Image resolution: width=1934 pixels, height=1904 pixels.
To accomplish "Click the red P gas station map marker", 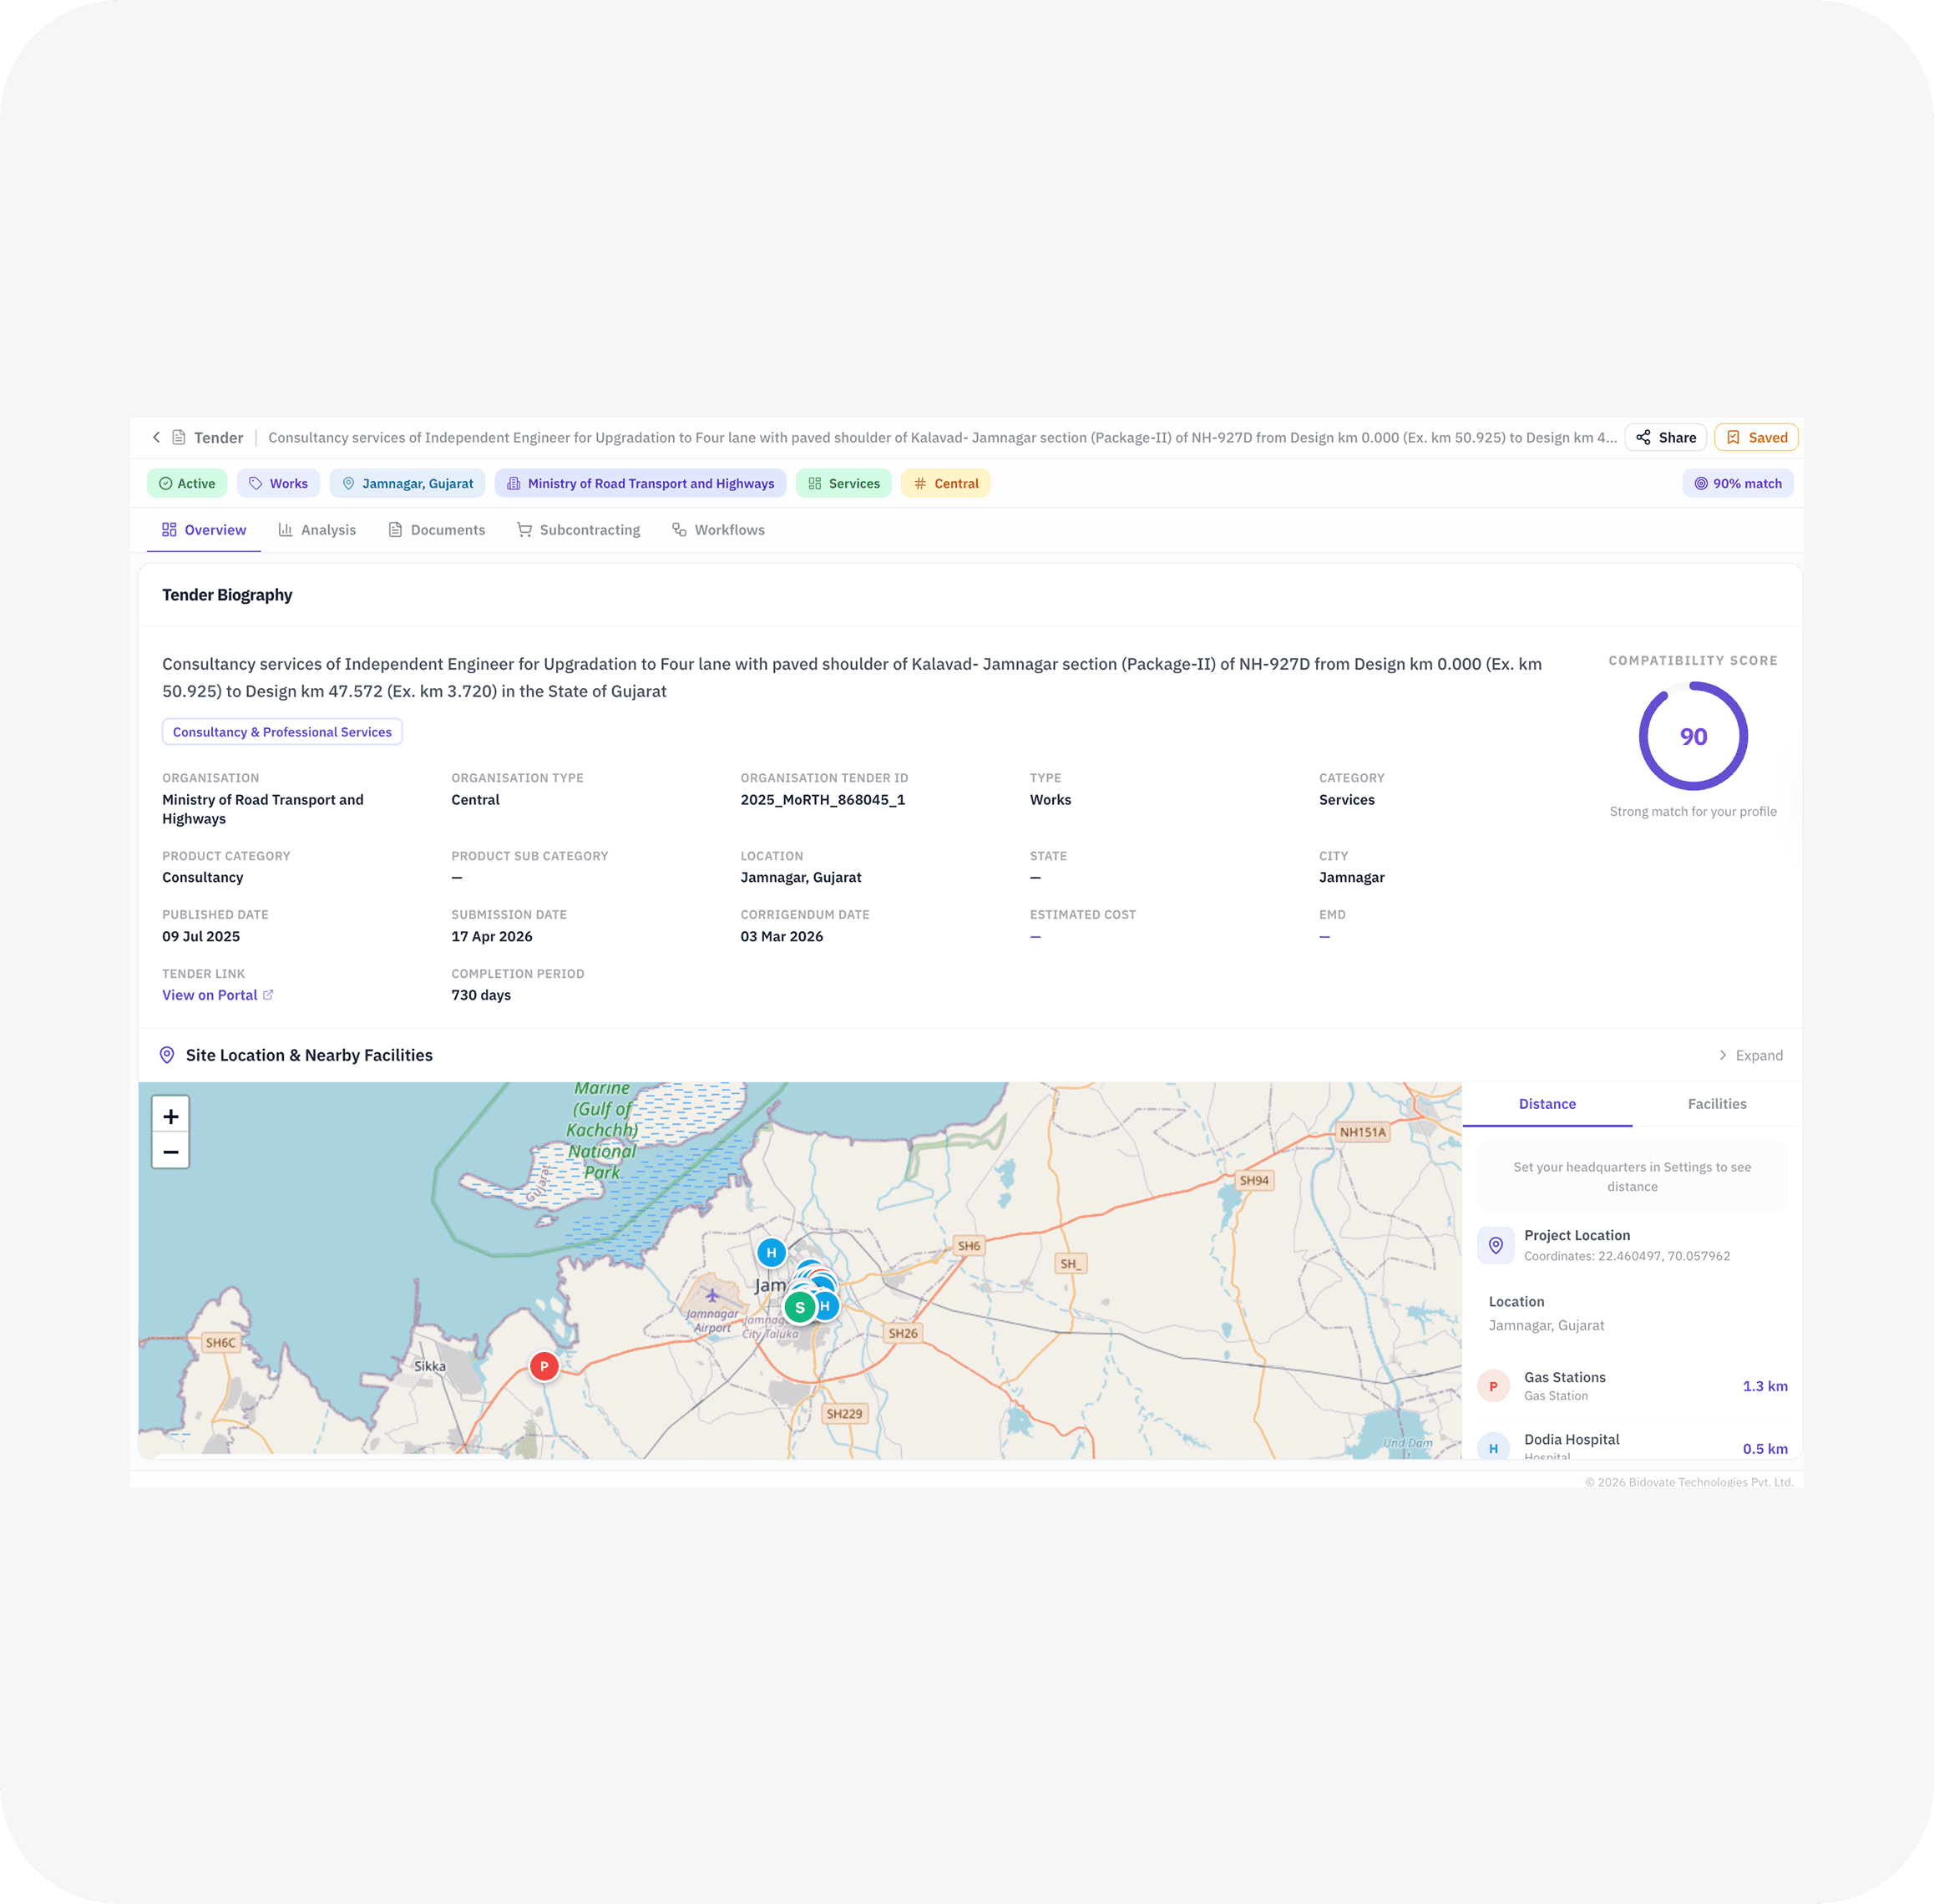I will coord(544,1366).
